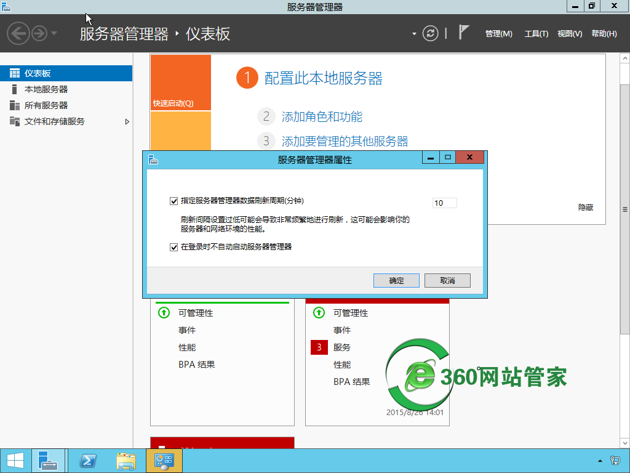Click BPA 结果 in the left green-bordered tile
630x473 pixels.
click(196, 365)
